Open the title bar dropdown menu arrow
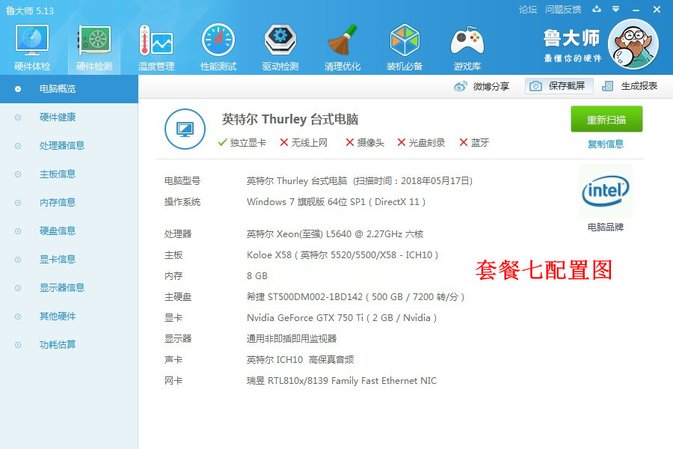Screen dimensions: 673x449 (616, 9)
